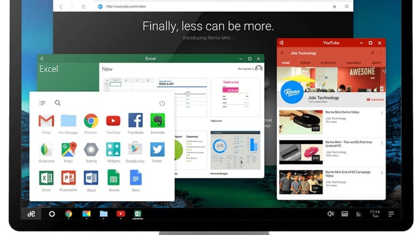Viewport: 417px width, 235px height.
Task: Launch Google play from launcher
Action: pyautogui.click(x=135, y=149)
